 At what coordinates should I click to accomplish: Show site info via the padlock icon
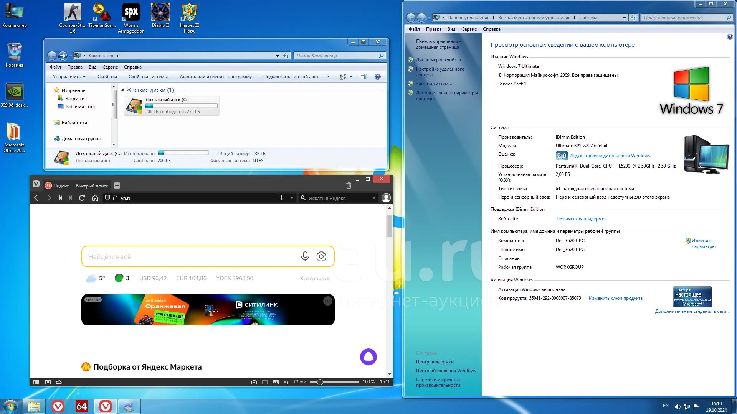tap(115, 198)
